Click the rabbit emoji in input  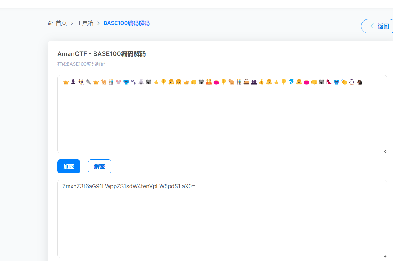click(x=141, y=82)
